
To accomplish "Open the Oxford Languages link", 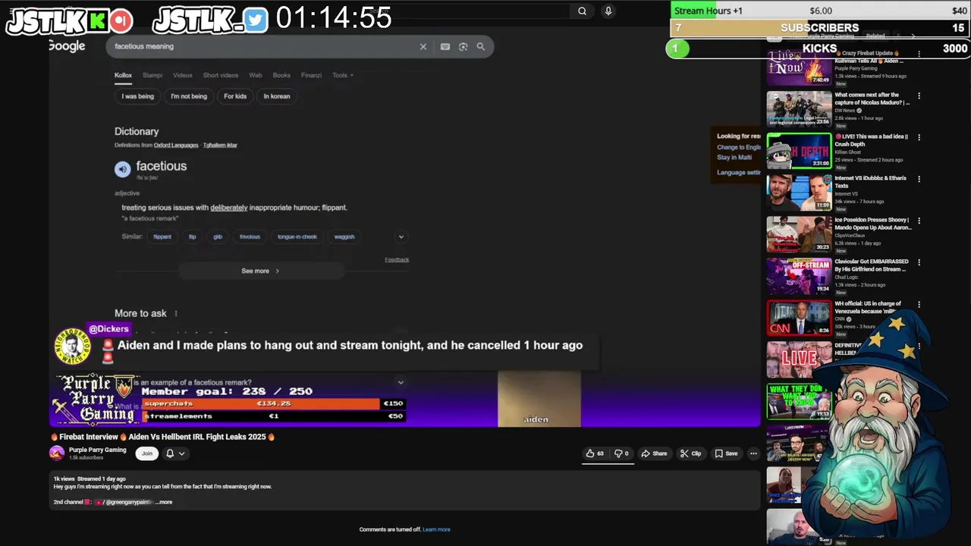I will click(x=176, y=145).
